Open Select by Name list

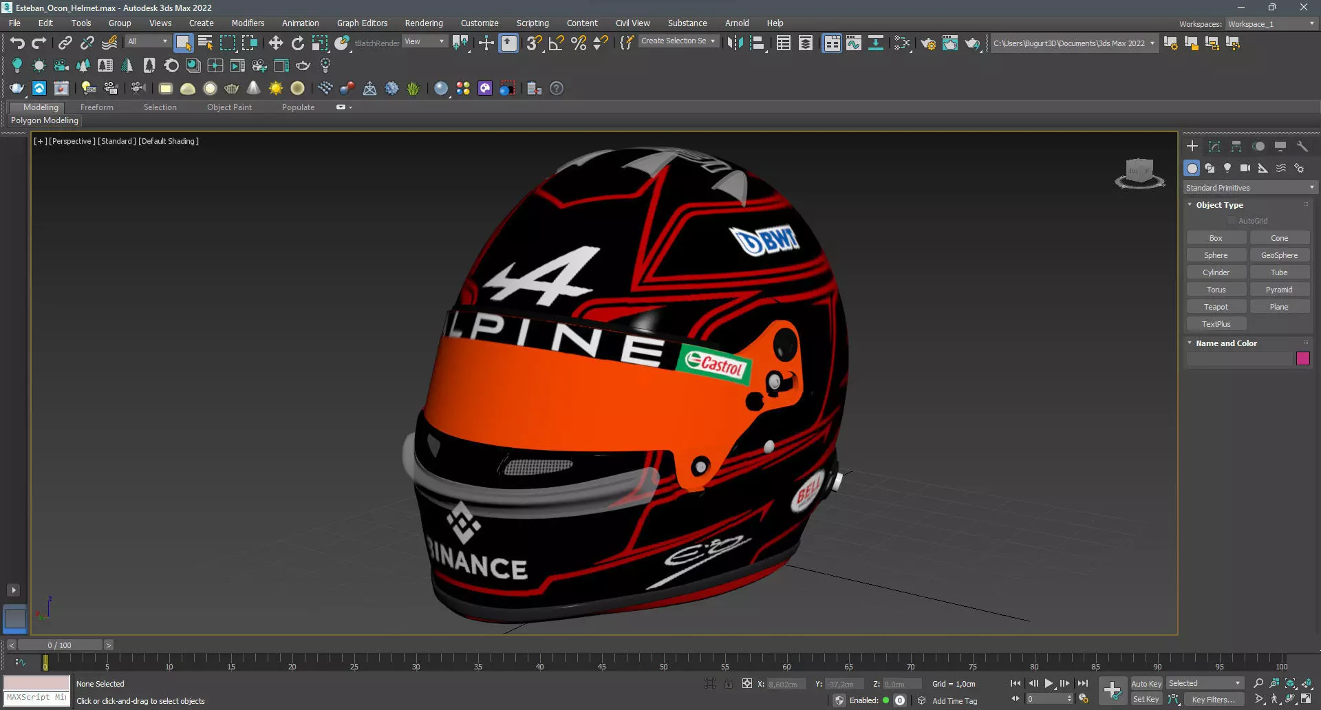pyautogui.click(x=205, y=43)
